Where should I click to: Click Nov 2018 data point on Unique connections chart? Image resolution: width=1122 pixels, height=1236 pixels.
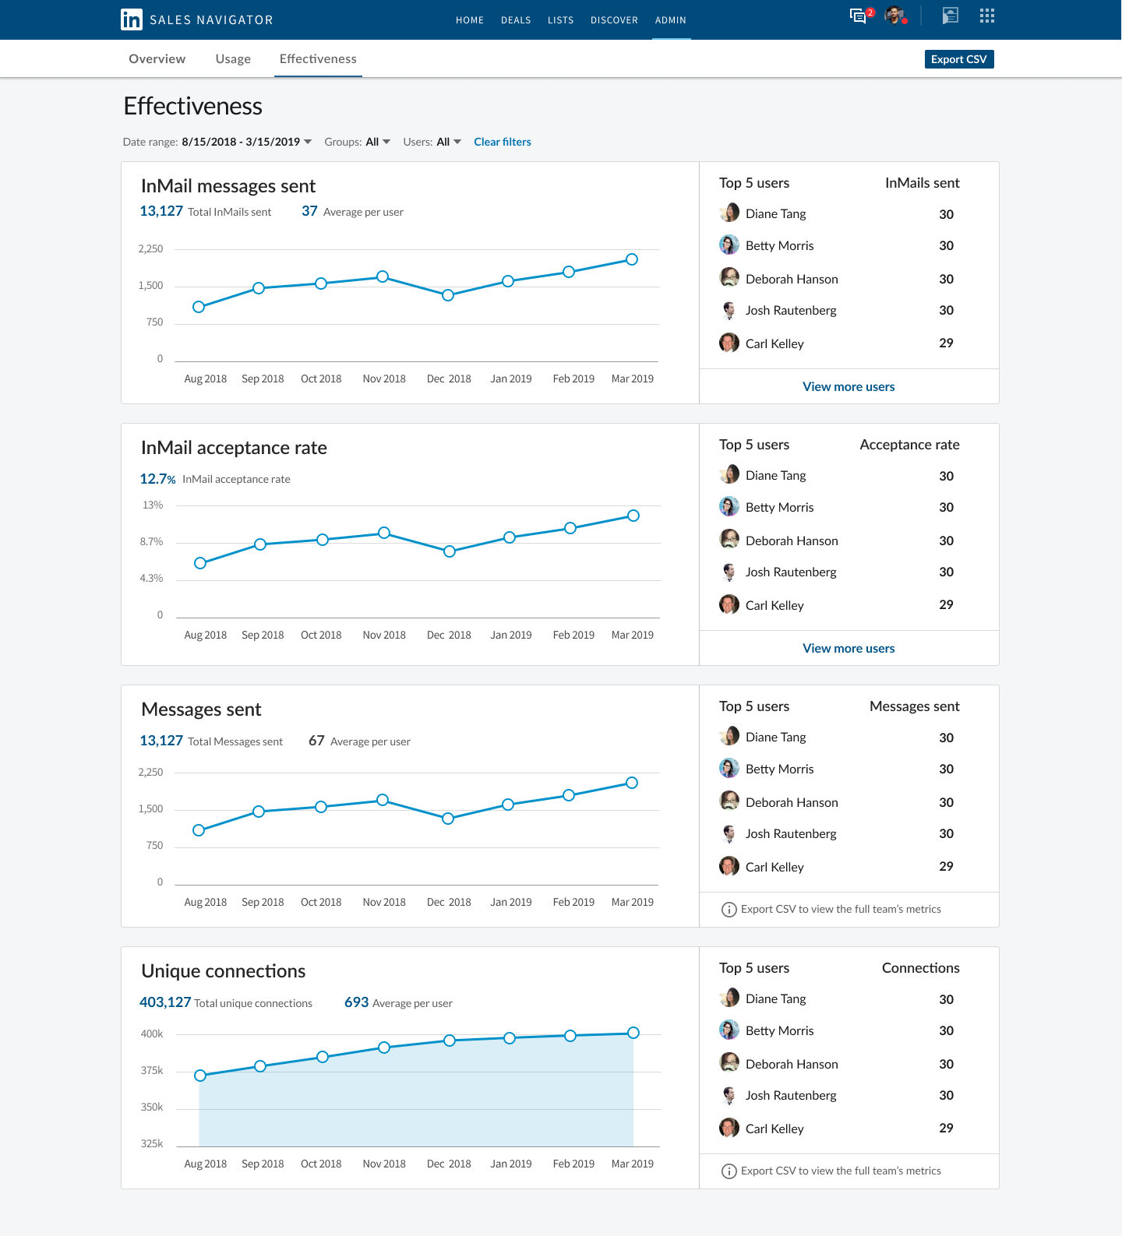pos(384,1048)
